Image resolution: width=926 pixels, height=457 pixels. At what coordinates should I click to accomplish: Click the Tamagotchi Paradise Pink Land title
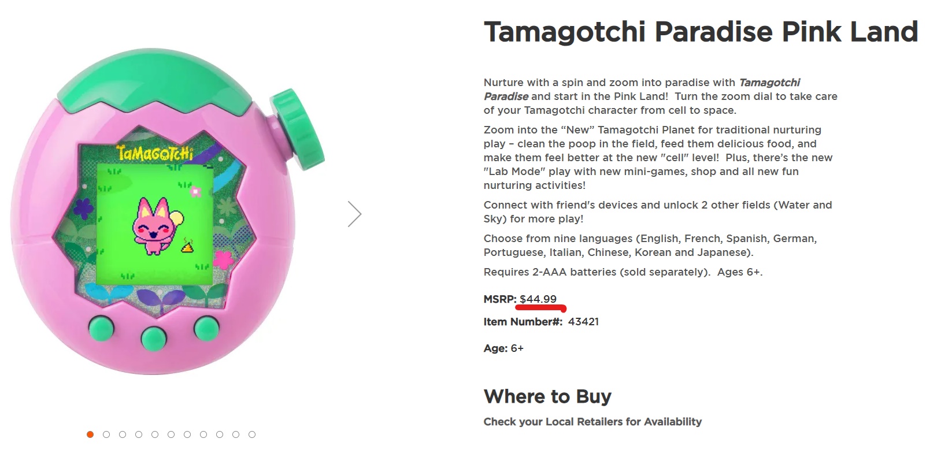point(701,32)
